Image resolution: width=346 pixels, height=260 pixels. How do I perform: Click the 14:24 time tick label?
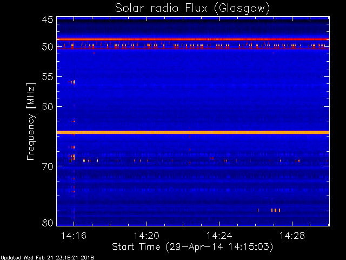point(219,236)
